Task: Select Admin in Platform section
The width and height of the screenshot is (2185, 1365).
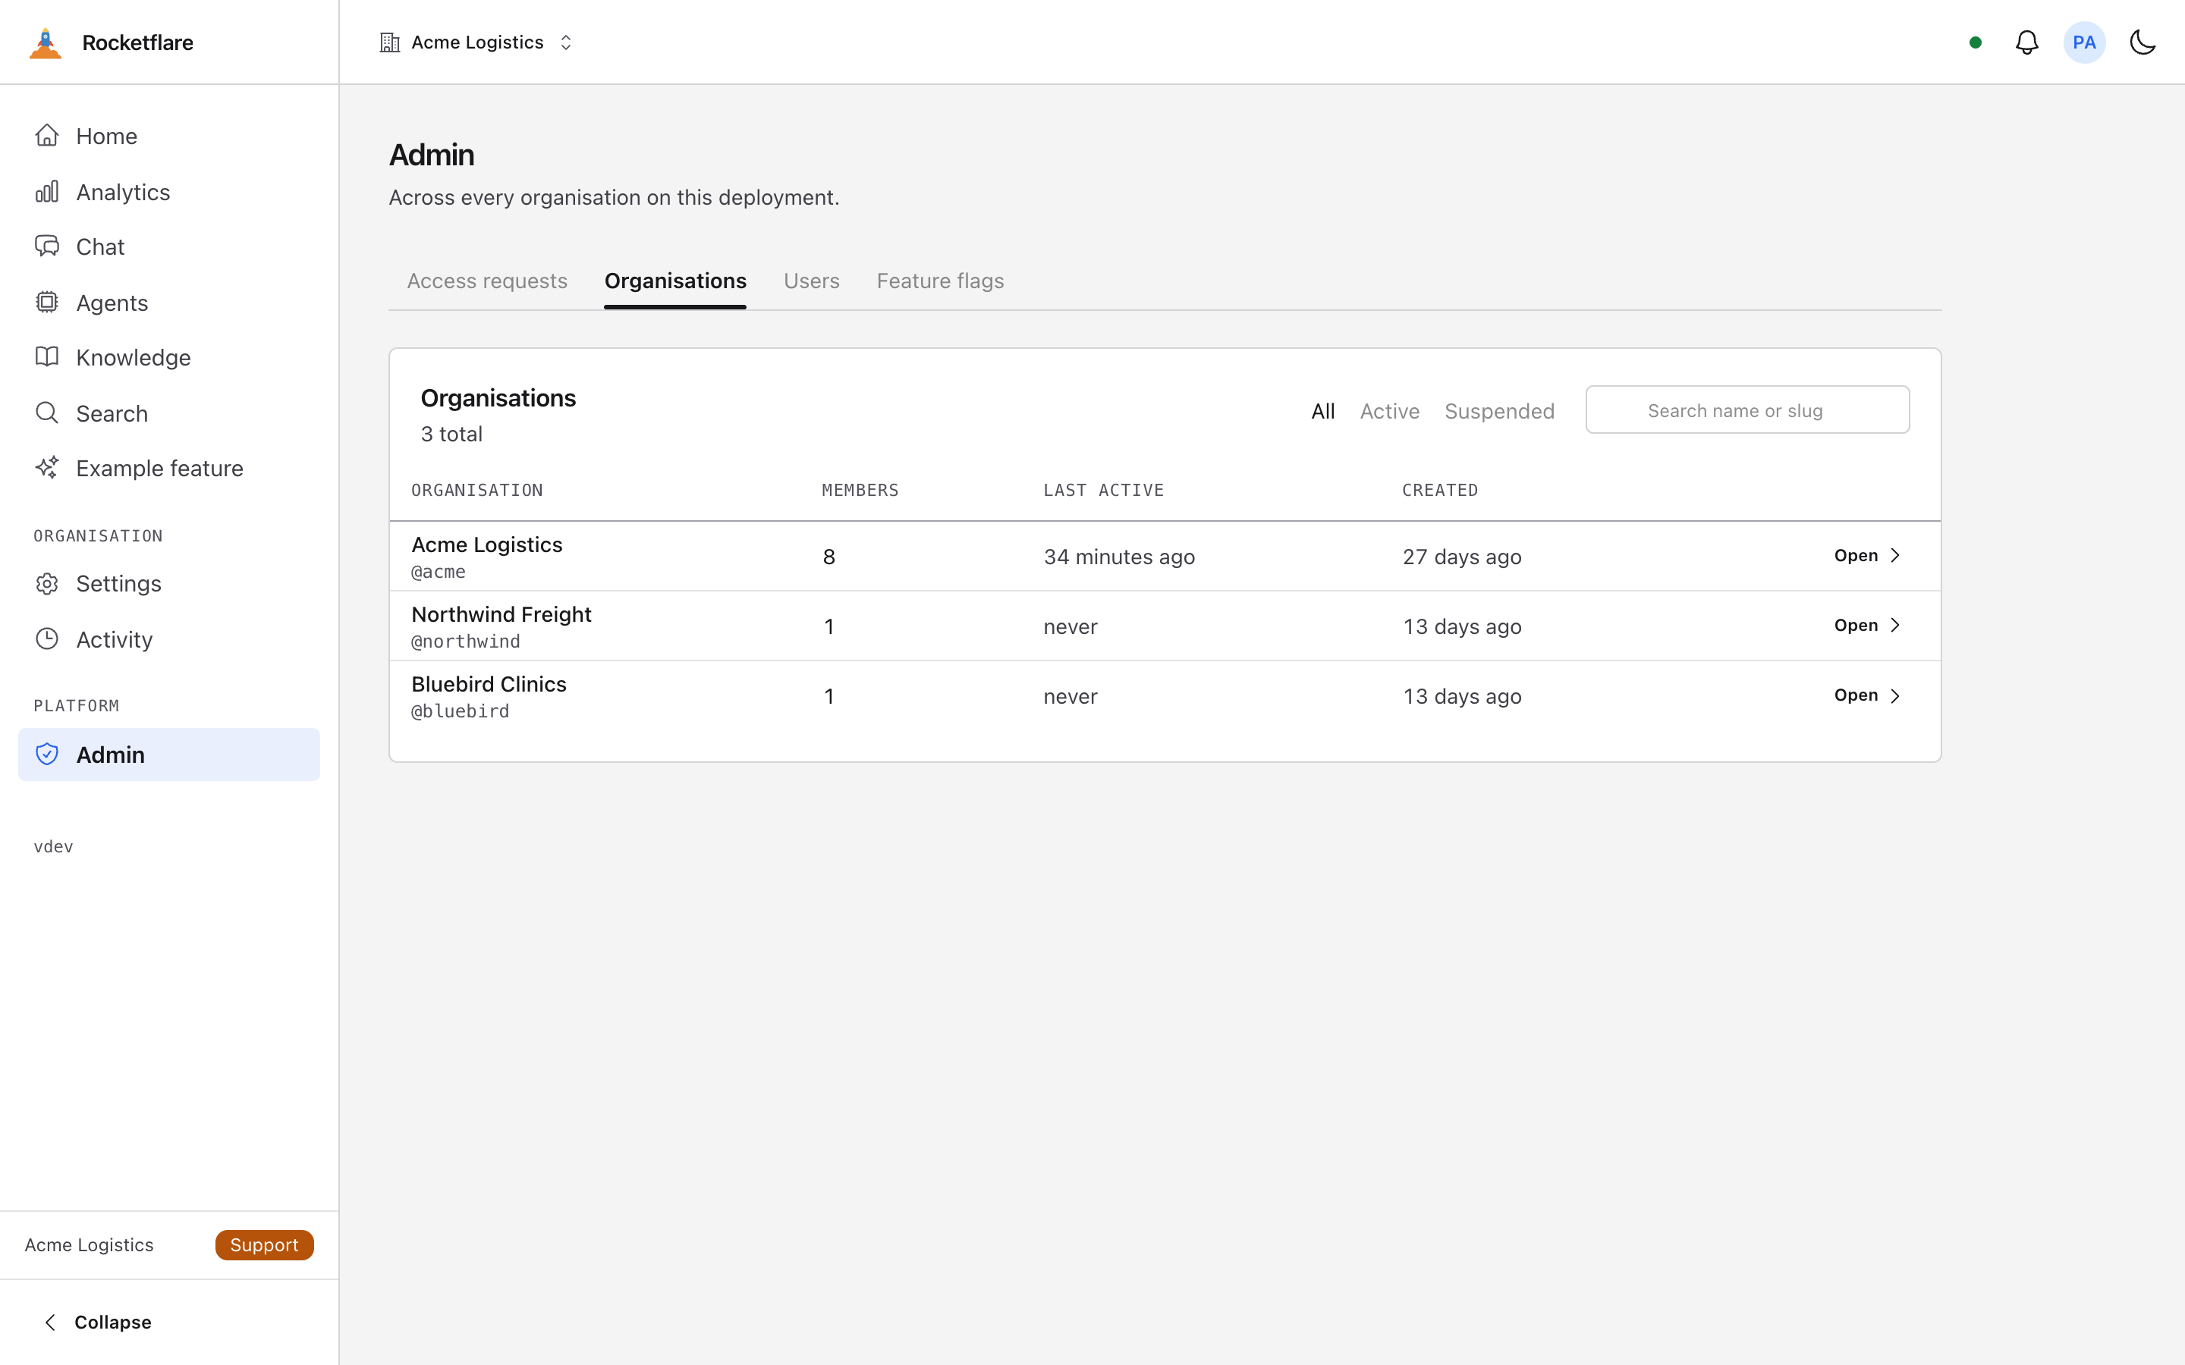Action: [169, 755]
